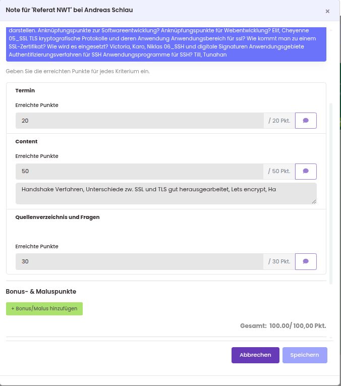Toggle the comment icon for Content criterion
The image size is (341, 386).
pyautogui.click(x=306, y=172)
